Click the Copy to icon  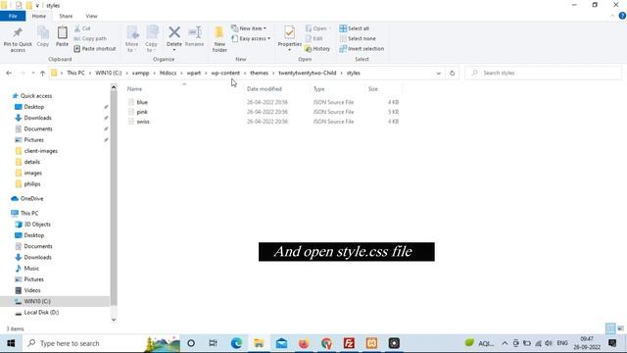[x=152, y=32]
